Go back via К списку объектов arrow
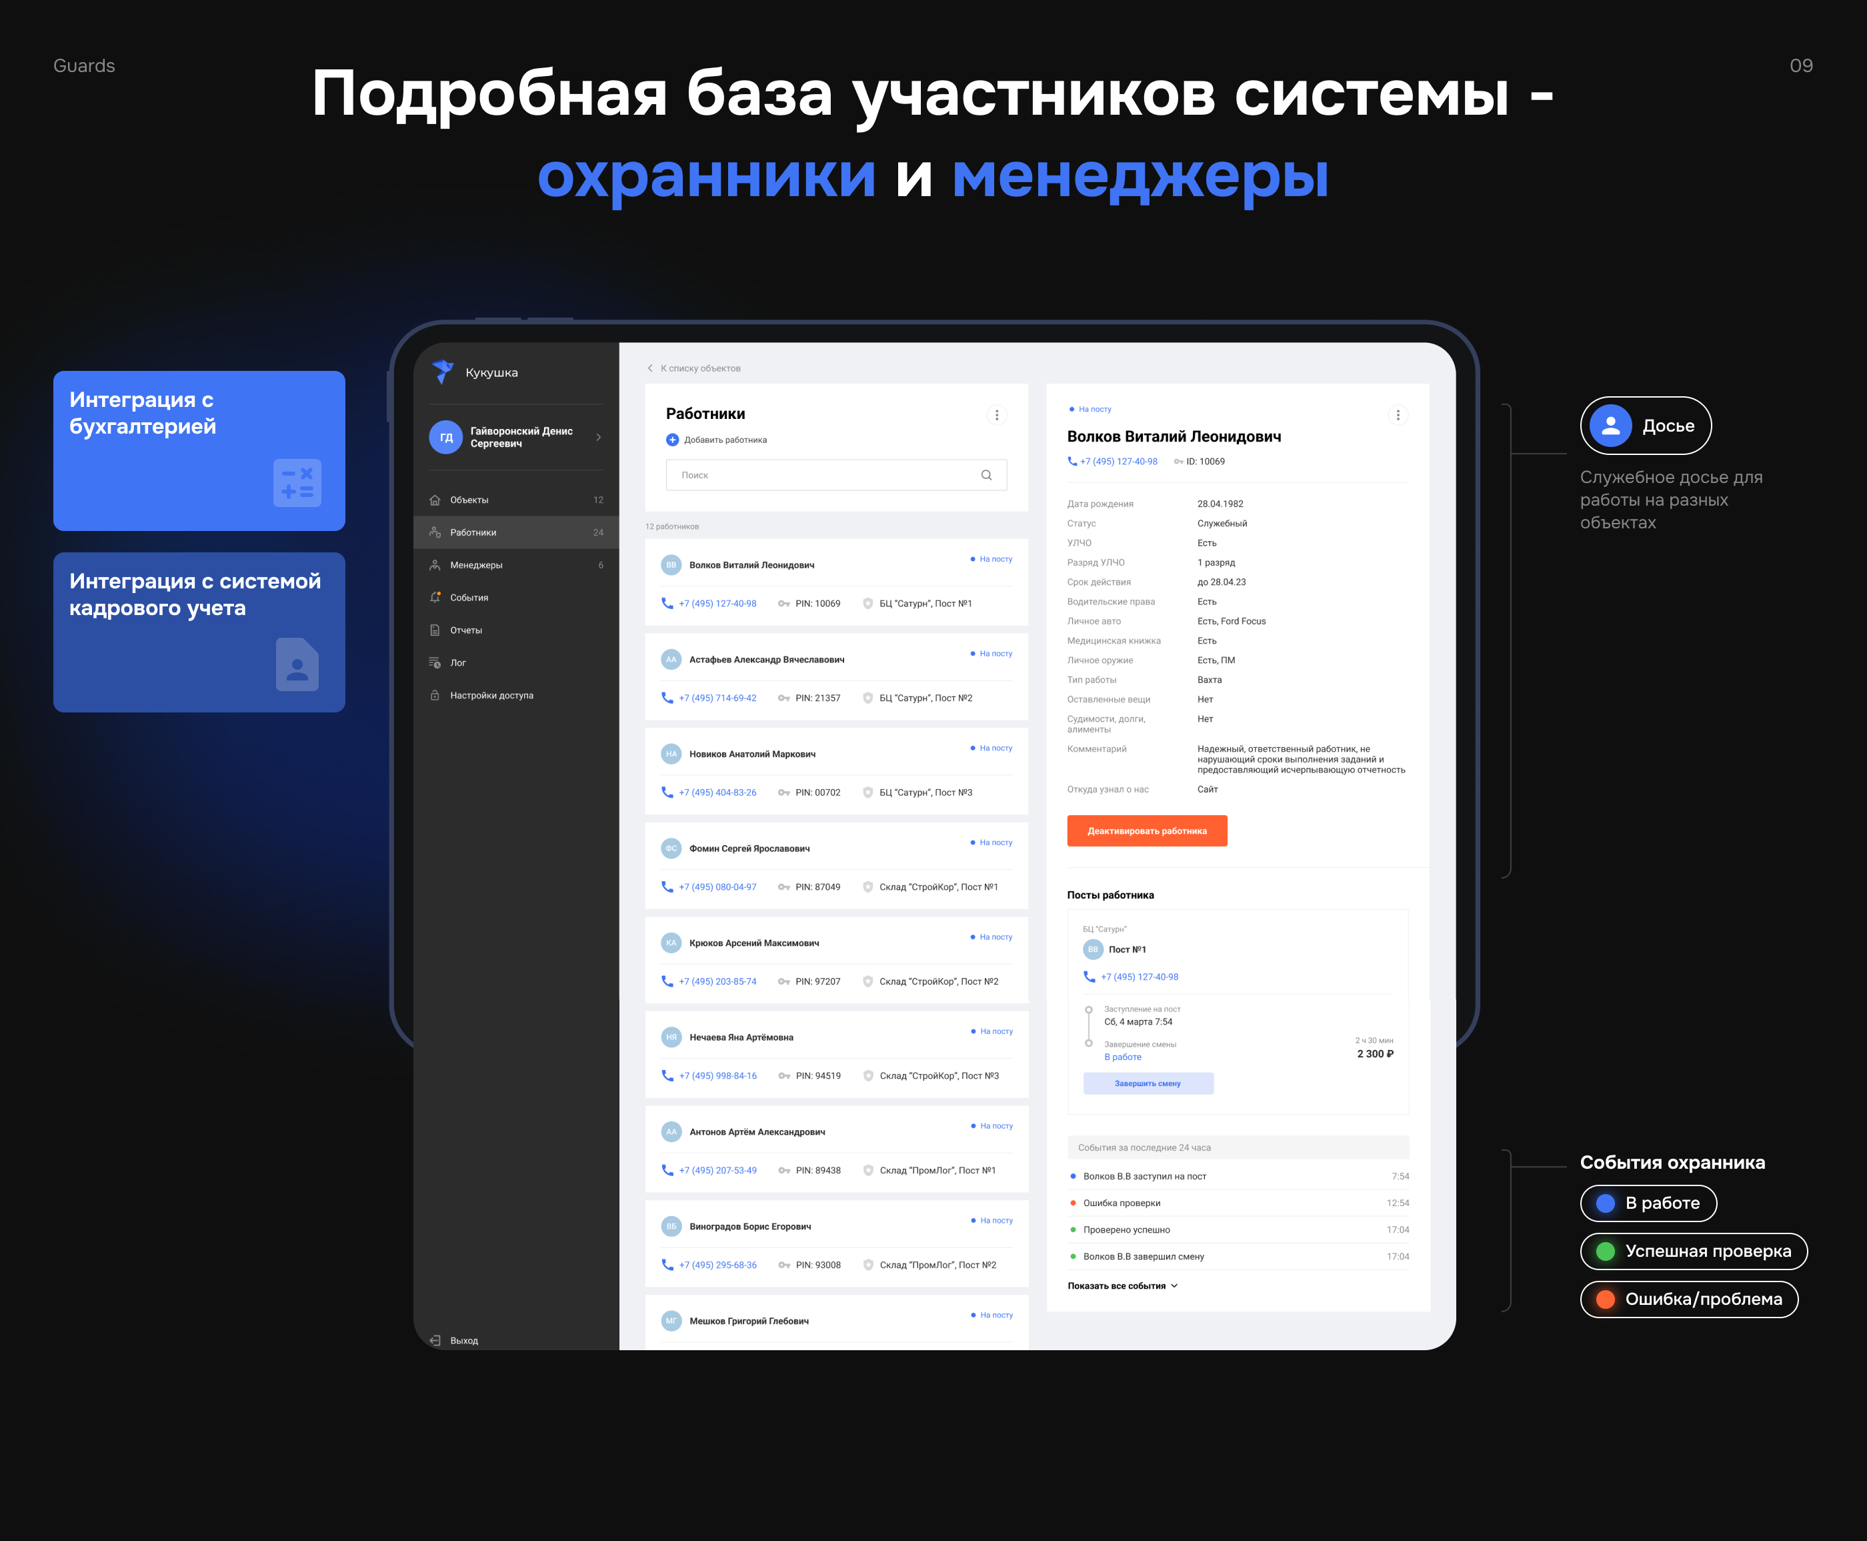Viewport: 1867px width, 1541px height. pos(650,368)
